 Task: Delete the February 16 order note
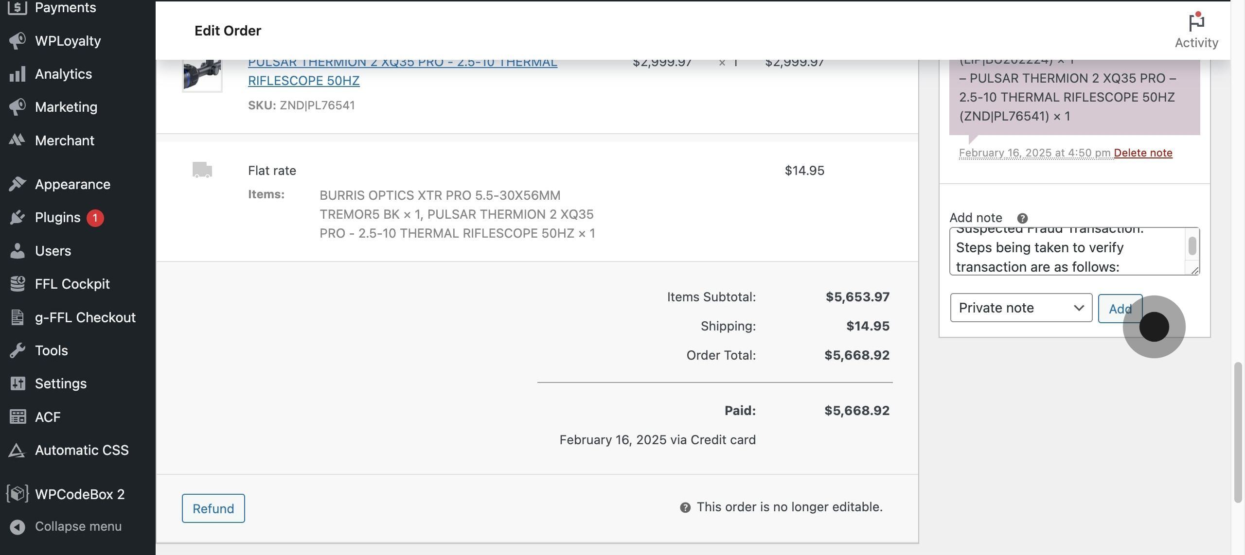tap(1143, 153)
